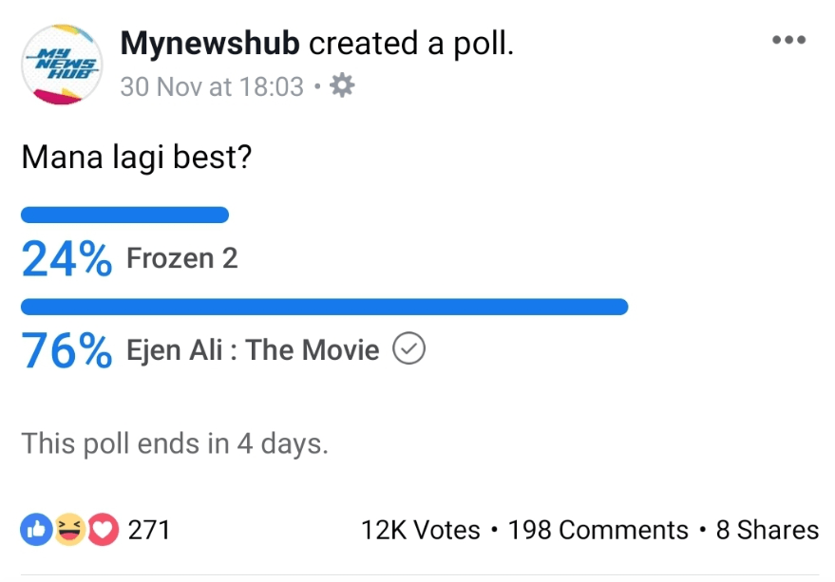Click the 24% result percentage
Screen dimensions: 835x582
tap(66, 260)
